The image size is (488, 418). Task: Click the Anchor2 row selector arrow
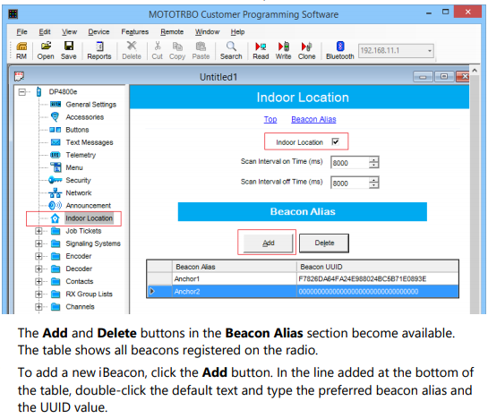pyautogui.click(x=152, y=292)
